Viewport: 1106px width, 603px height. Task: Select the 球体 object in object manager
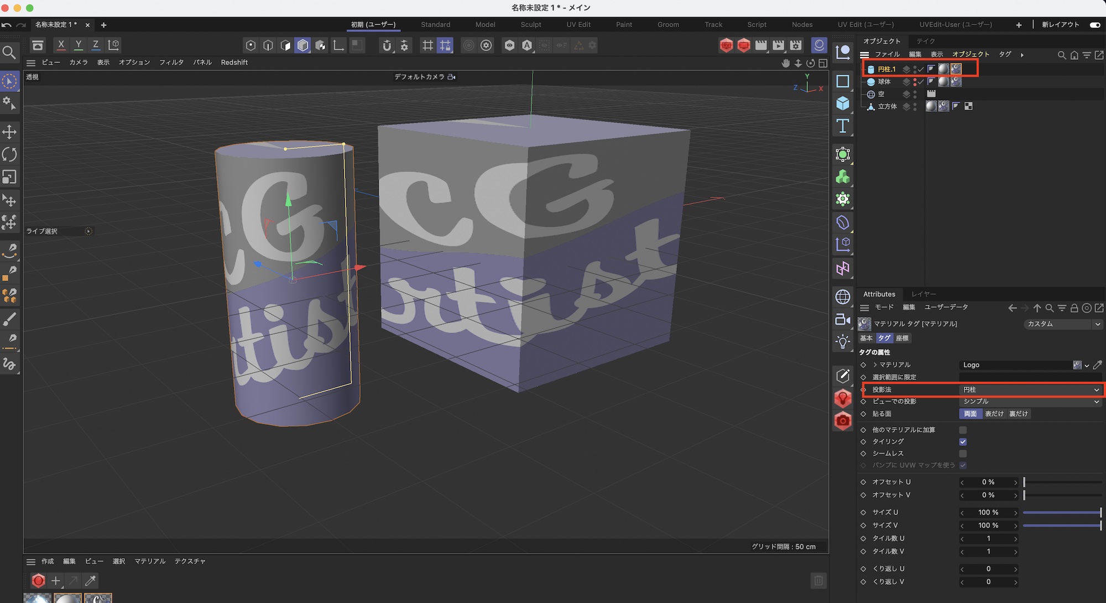click(884, 82)
